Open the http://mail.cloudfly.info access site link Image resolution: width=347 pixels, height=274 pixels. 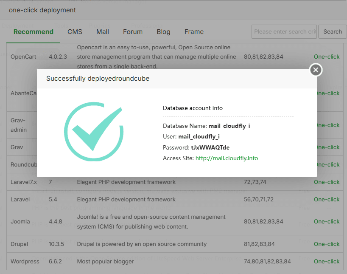(x=227, y=158)
